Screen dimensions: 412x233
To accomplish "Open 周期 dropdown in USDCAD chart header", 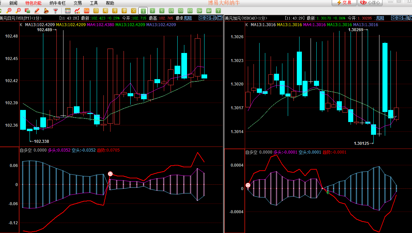I will click(x=380, y=18).
